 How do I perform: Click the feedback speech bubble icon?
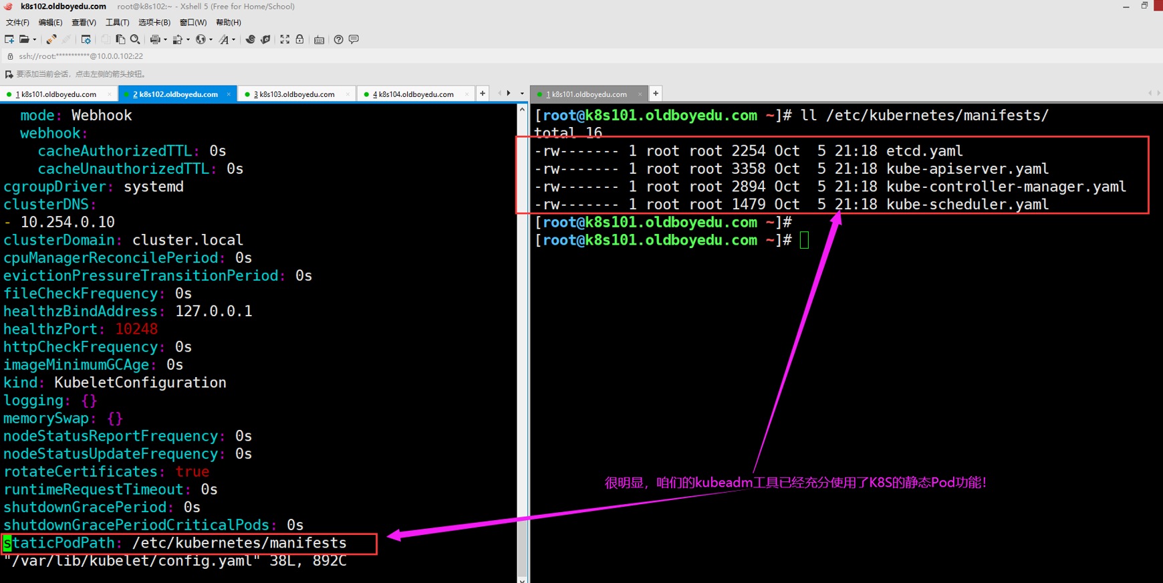point(354,39)
